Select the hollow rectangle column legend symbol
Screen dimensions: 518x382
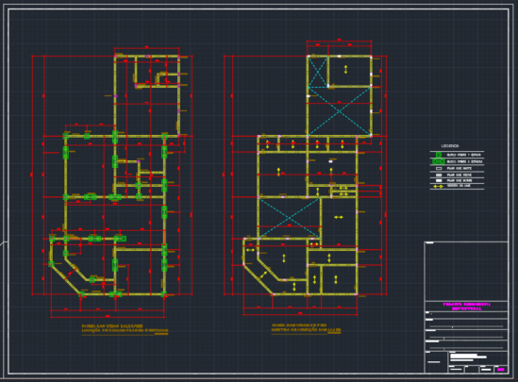(439, 169)
